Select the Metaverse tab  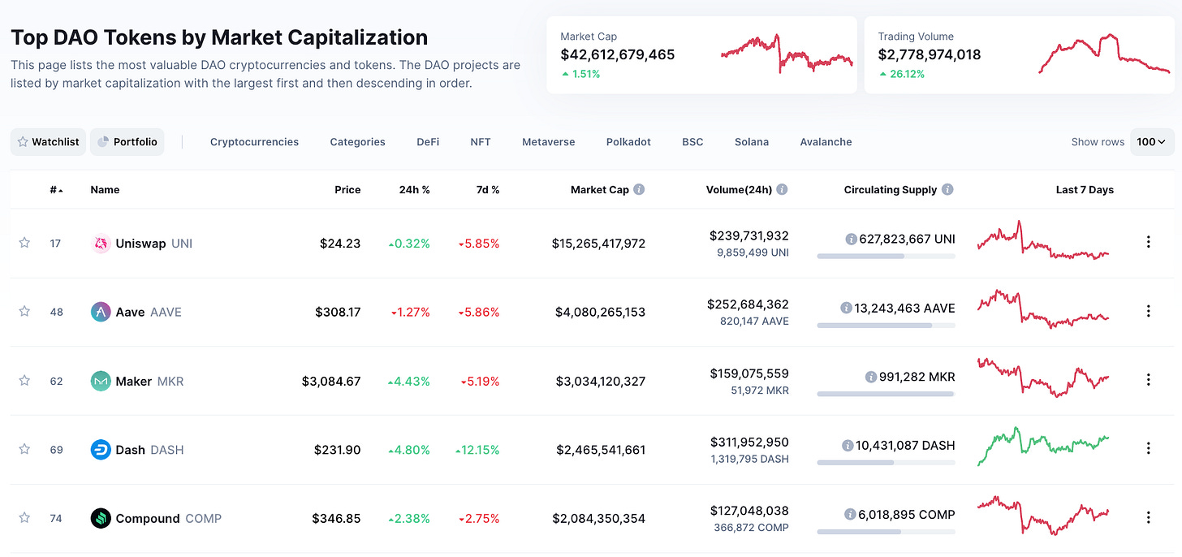548,141
